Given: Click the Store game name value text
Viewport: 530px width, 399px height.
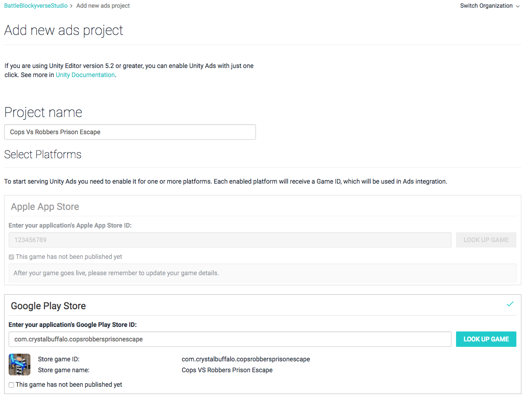Looking at the screenshot, I should pos(227,370).
